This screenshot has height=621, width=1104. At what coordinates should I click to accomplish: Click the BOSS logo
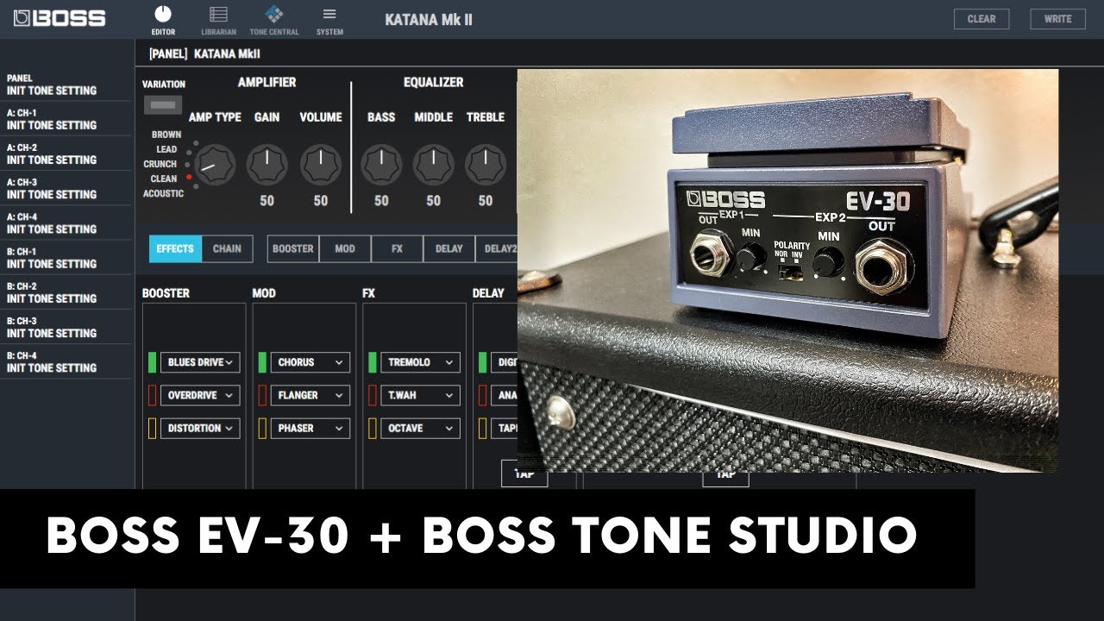pos(60,18)
